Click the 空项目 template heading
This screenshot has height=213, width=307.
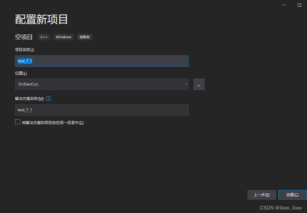click(24, 37)
